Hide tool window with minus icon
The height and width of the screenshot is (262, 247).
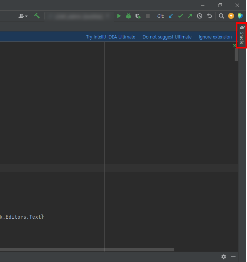click(x=233, y=257)
